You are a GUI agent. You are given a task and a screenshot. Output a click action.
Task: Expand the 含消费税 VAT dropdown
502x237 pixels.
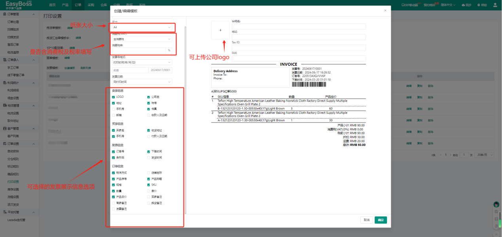point(142,39)
